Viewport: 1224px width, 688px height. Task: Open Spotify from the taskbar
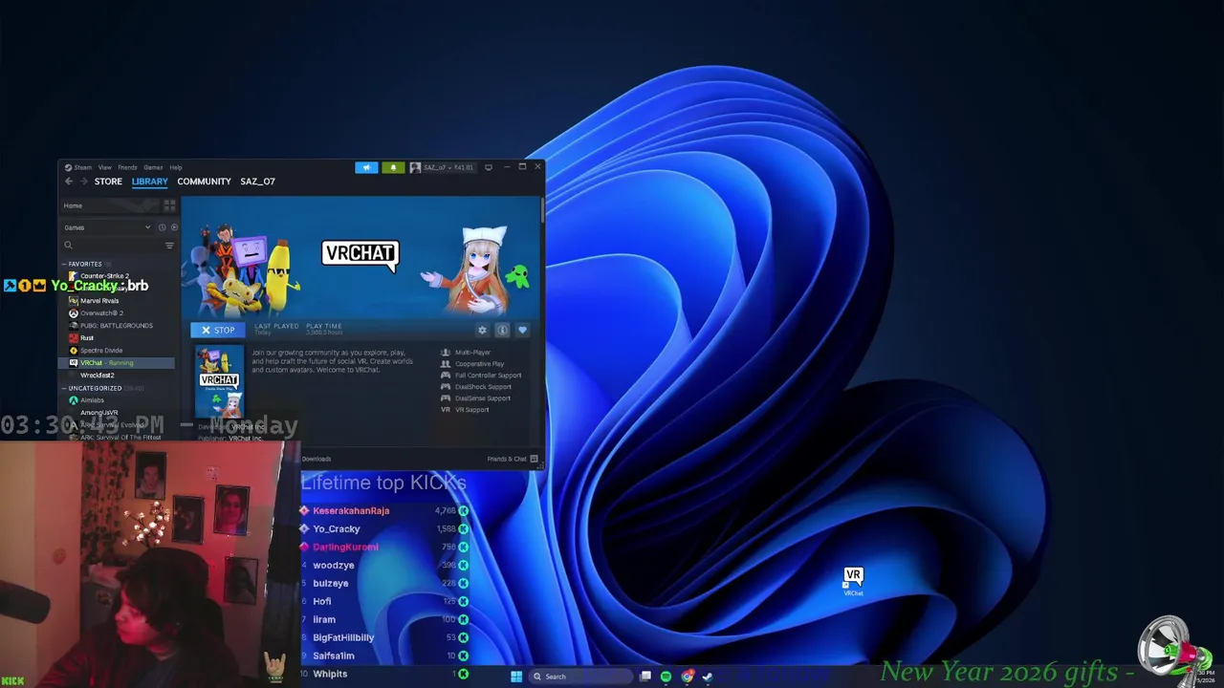[x=666, y=677]
